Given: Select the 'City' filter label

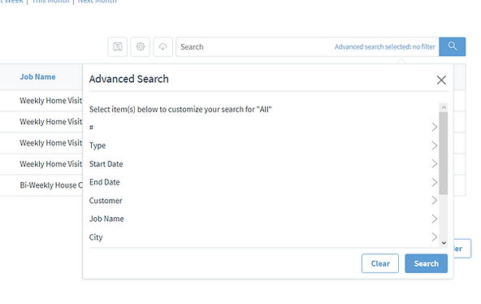Looking at the screenshot, I should [96, 237].
